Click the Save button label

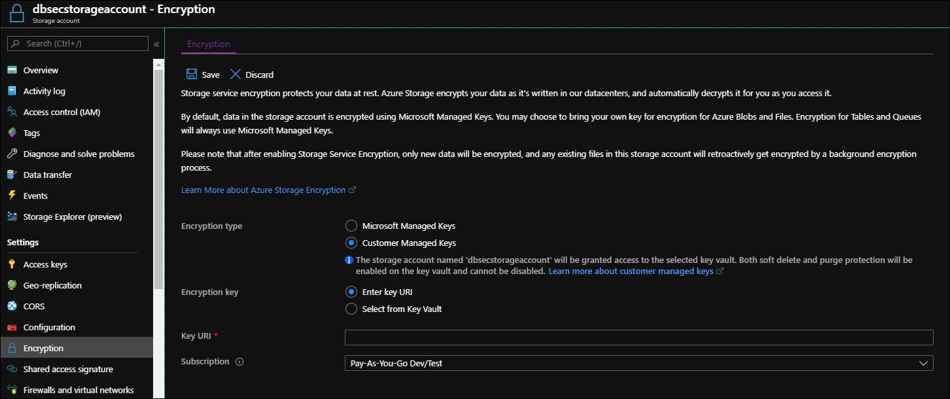(x=211, y=75)
